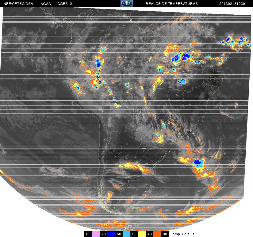The image size is (253, 237).
Task: Click the GOES12 satellite label
Action: click(x=65, y=4)
